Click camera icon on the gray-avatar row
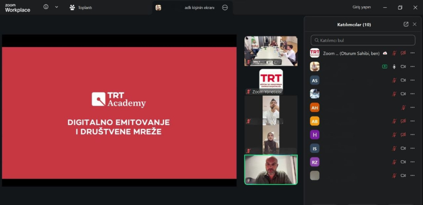 (x=403, y=175)
